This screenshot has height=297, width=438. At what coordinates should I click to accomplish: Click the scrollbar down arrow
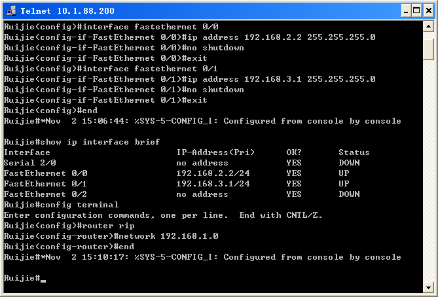428,287
